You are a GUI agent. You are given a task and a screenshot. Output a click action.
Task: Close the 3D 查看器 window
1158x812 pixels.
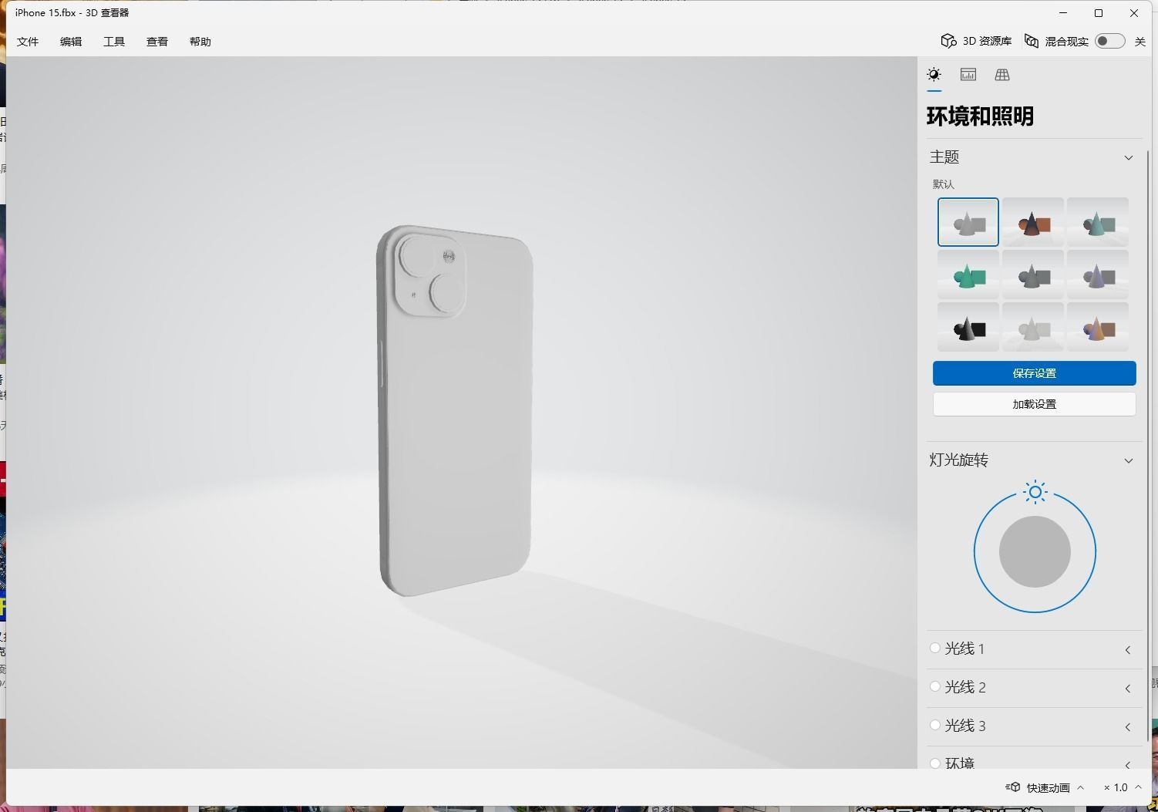[x=1134, y=13]
